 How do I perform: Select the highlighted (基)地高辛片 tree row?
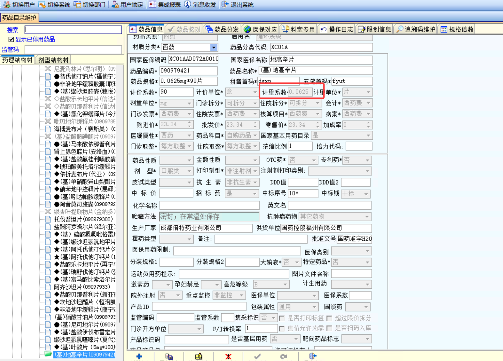(x=85, y=355)
